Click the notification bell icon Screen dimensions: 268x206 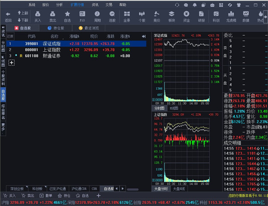click(x=194, y=5)
